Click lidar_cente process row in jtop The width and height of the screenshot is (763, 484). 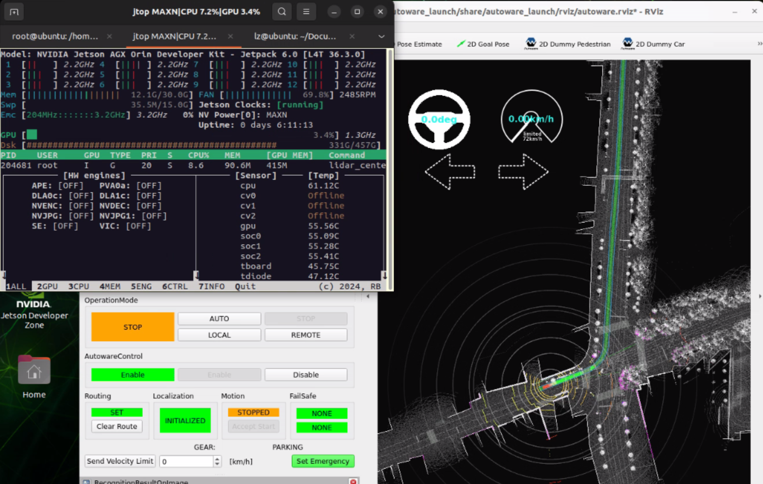tap(193, 165)
